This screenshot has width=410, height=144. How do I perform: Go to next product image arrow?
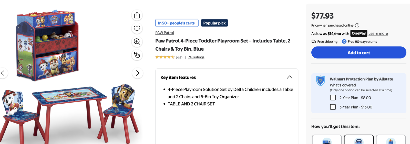click(x=138, y=73)
